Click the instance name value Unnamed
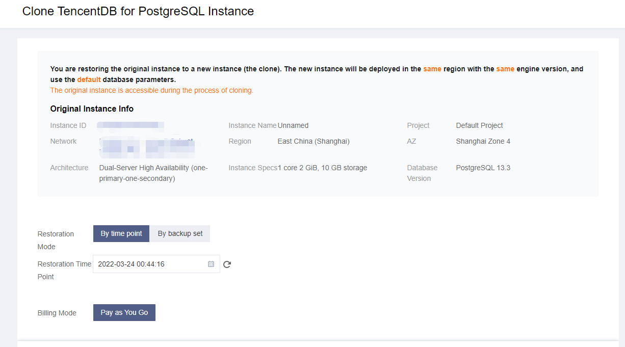 (293, 125)
